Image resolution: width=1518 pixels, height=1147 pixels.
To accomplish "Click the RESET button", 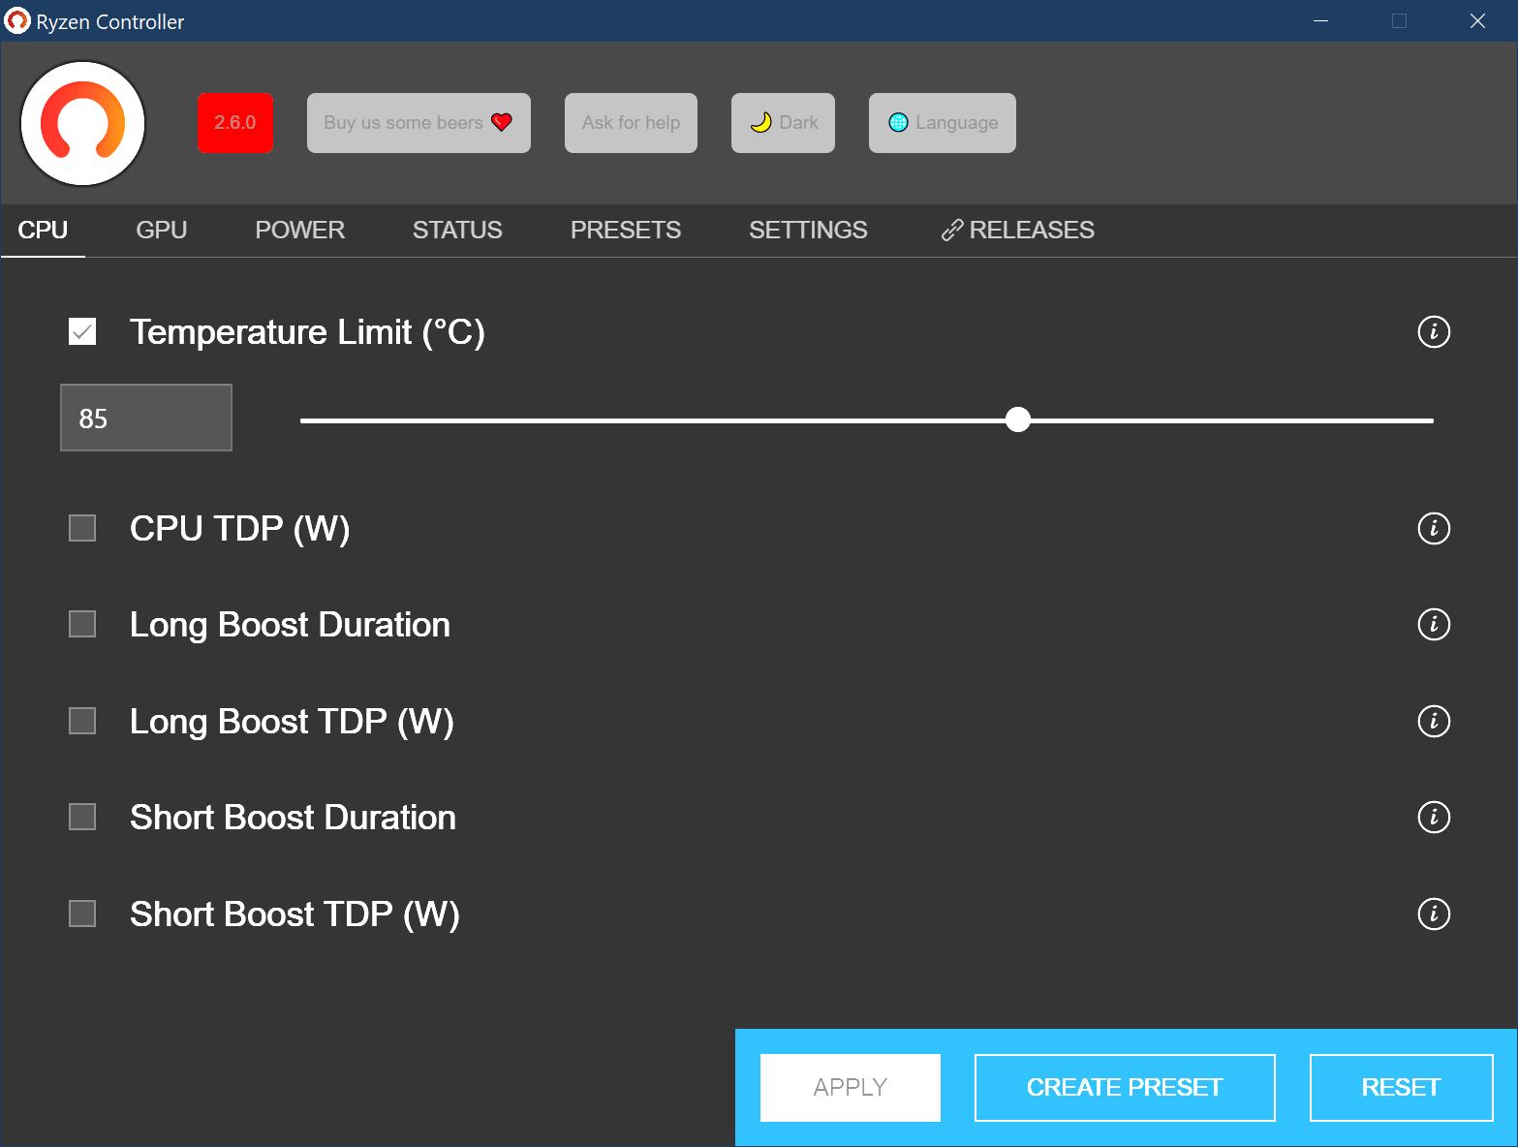I will click(x=1401, y=1088).
